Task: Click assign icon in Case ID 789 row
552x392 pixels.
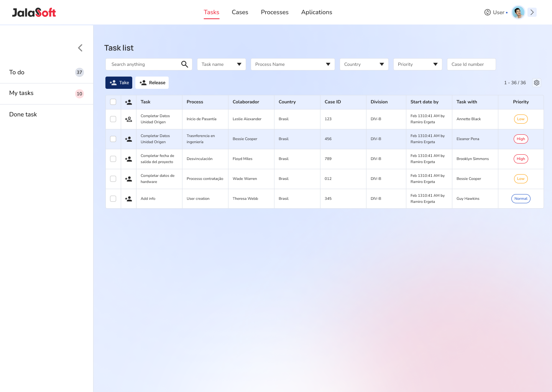Action: click(x=128, y=159)
